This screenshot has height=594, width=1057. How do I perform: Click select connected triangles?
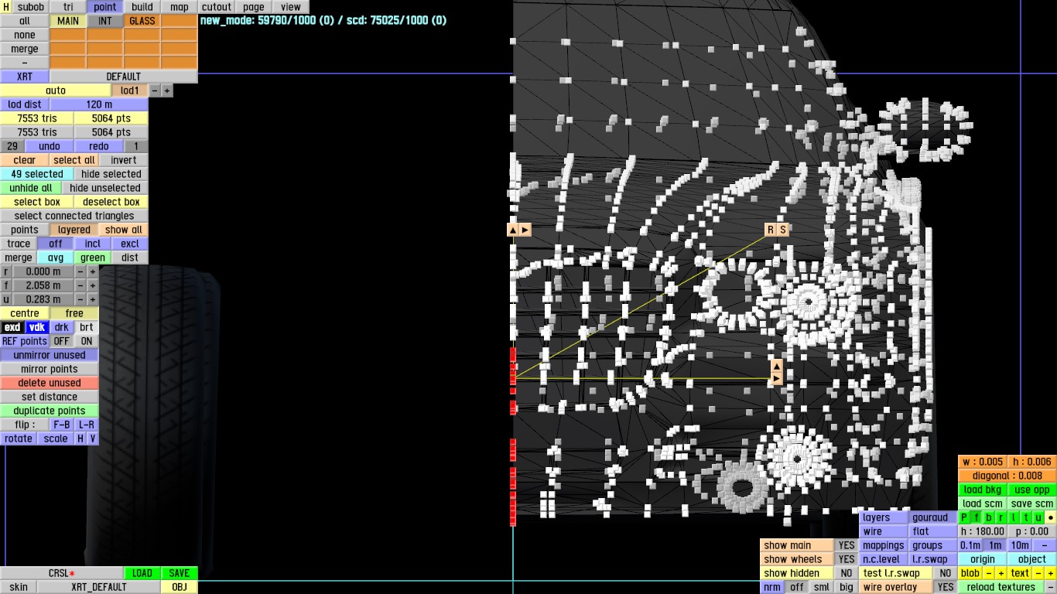pyautogui.click(x=74, y=216)
